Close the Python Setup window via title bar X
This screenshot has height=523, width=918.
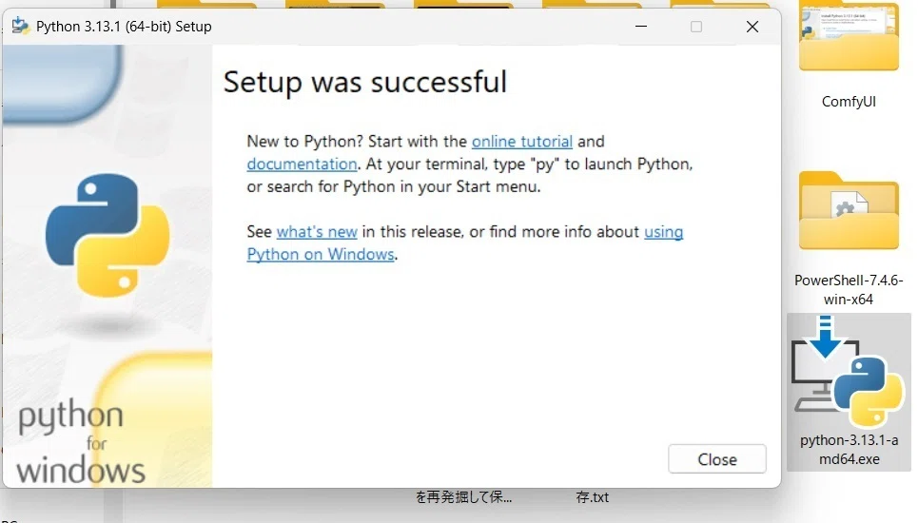coord(752,27)
